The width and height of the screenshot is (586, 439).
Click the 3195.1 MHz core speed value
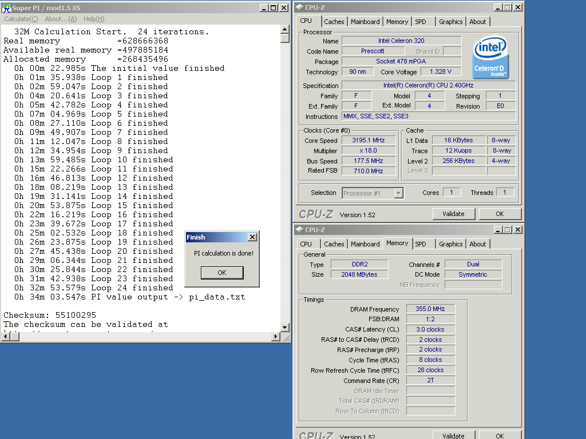click(369, 141)
